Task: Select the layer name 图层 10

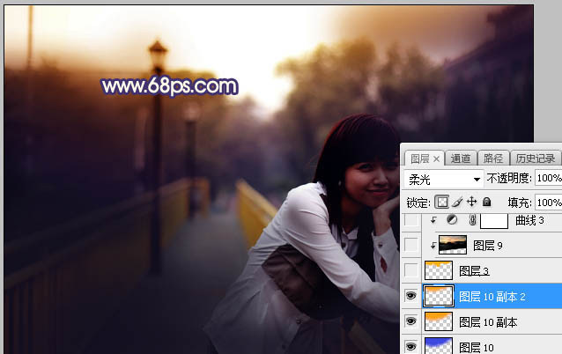Action: tap(477, 347)
